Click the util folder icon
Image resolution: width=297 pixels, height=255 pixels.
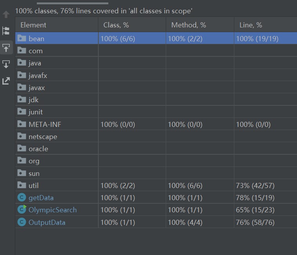click(22, 185)
